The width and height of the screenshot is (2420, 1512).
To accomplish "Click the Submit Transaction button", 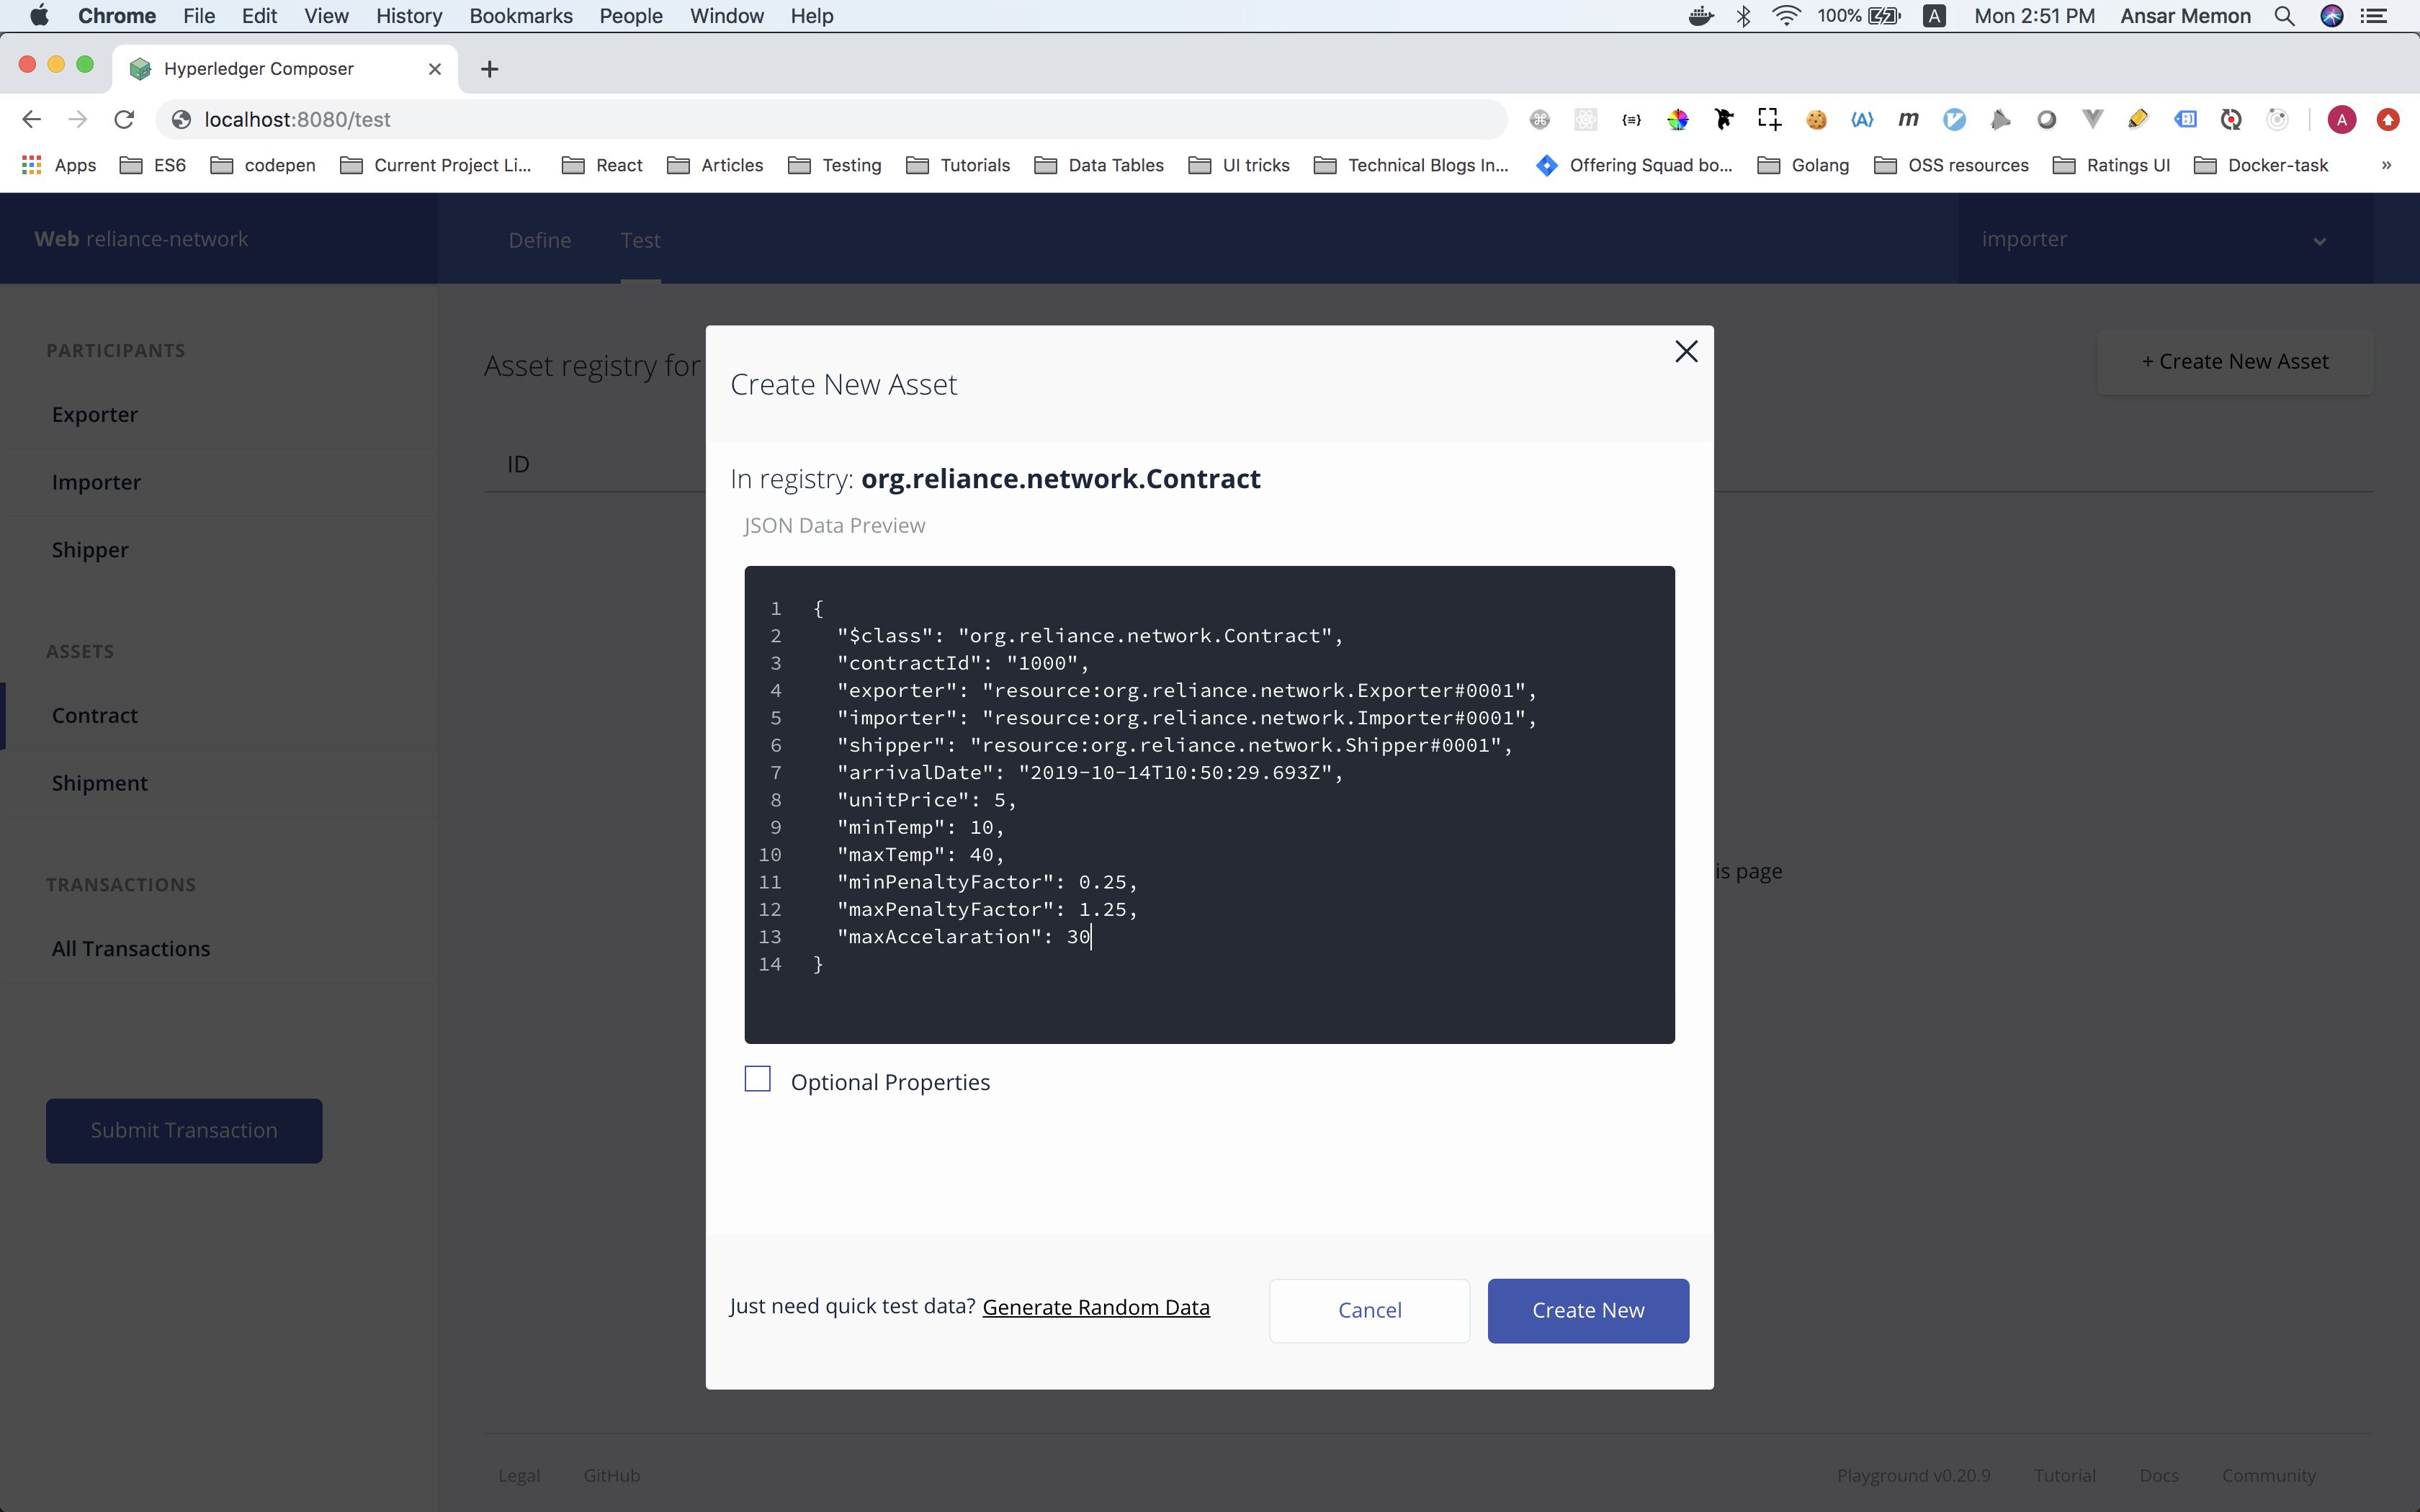I will (183, 1130).
